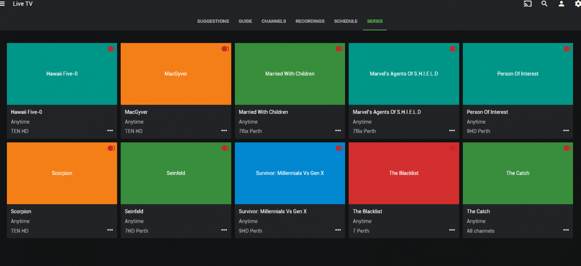
Task: Open more options for Hawaii Five-0
Action: (x=110, y=130)
